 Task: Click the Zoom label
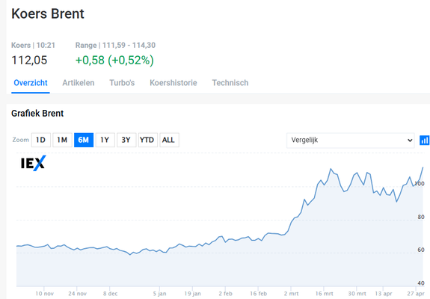21,140
